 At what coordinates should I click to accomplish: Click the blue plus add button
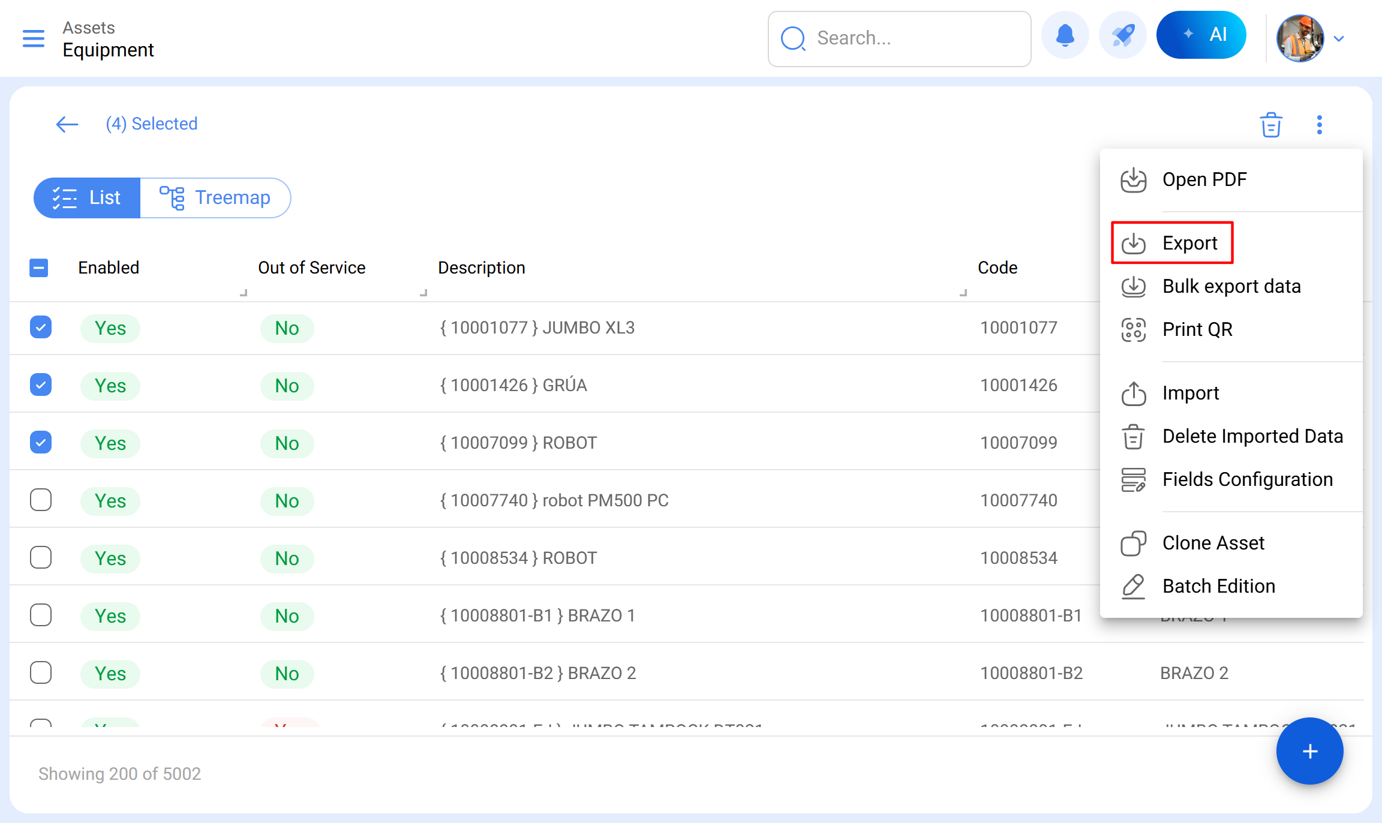pyautogui.click(x=1309, y=751)
